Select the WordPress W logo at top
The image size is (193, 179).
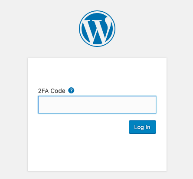[x=97, y=29]
